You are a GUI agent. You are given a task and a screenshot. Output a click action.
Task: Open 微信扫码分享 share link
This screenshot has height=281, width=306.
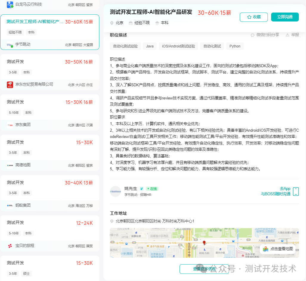(265, 35)
